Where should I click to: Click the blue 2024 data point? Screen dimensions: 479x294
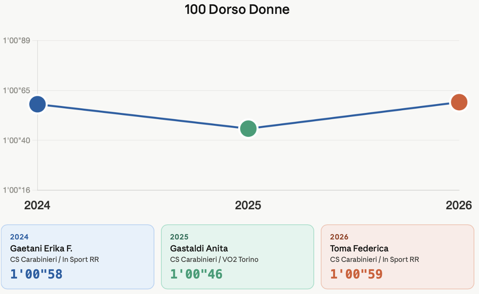38,104
